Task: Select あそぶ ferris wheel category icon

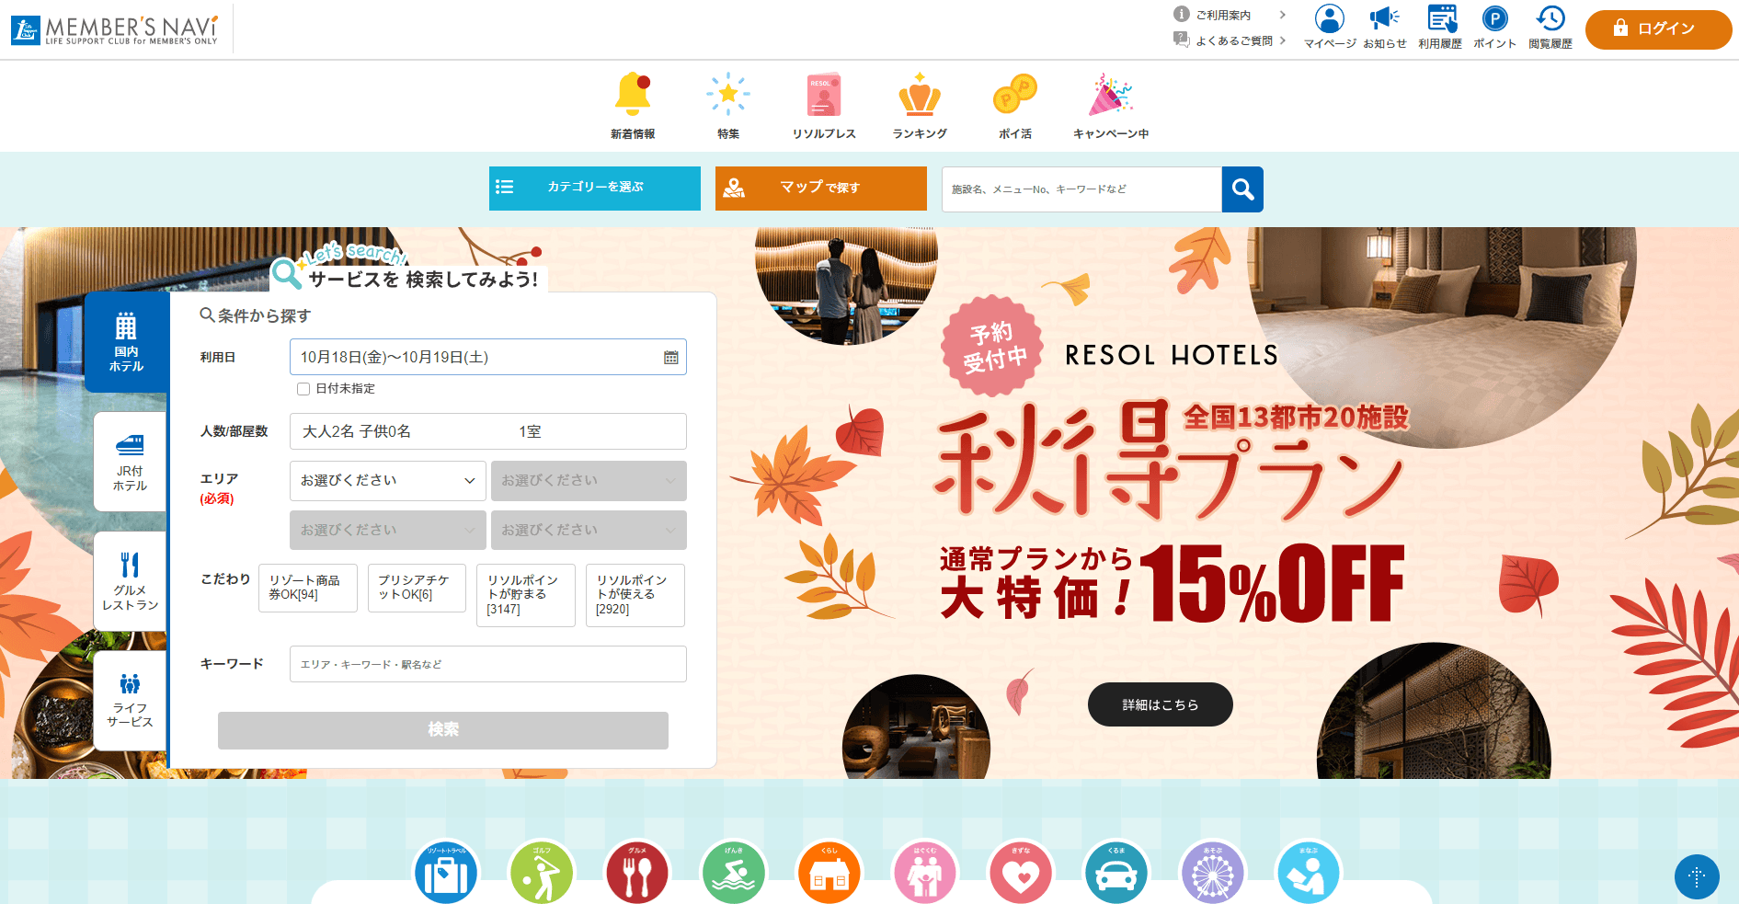Action: click(x=1211, y=873)
